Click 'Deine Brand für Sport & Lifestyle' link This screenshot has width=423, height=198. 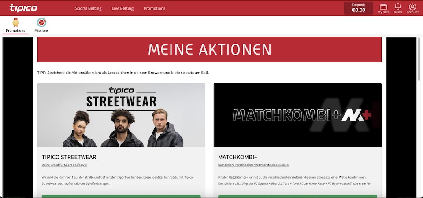(x=64, y=165)
